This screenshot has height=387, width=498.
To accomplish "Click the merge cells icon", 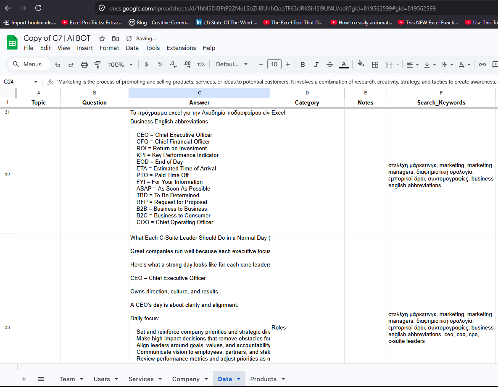I will pyautogui.click(x=389, y=64).
